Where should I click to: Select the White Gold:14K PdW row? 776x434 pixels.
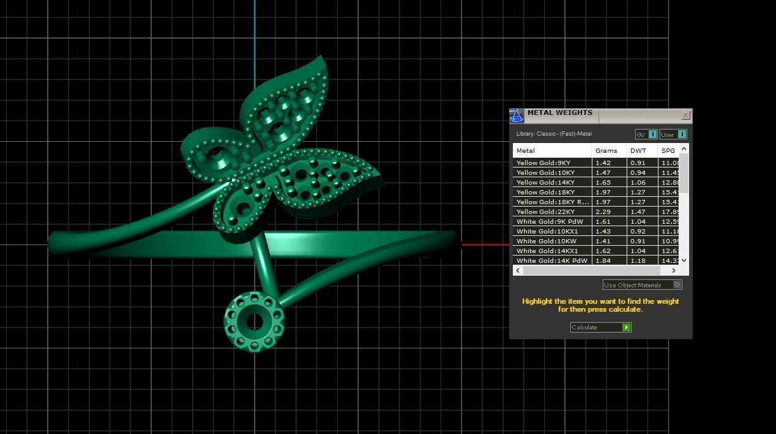pos(596,260)
